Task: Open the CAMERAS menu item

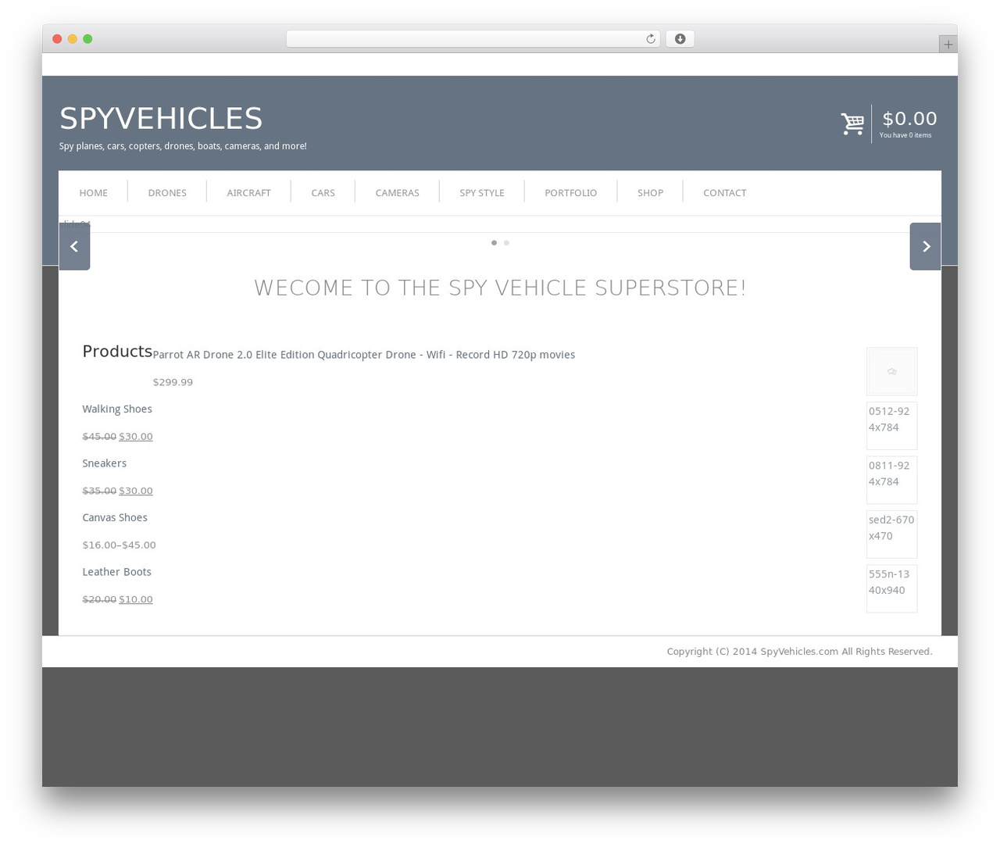Action: tap(397, 193)
